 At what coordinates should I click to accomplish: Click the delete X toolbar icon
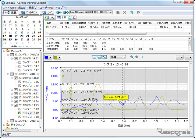125,12
